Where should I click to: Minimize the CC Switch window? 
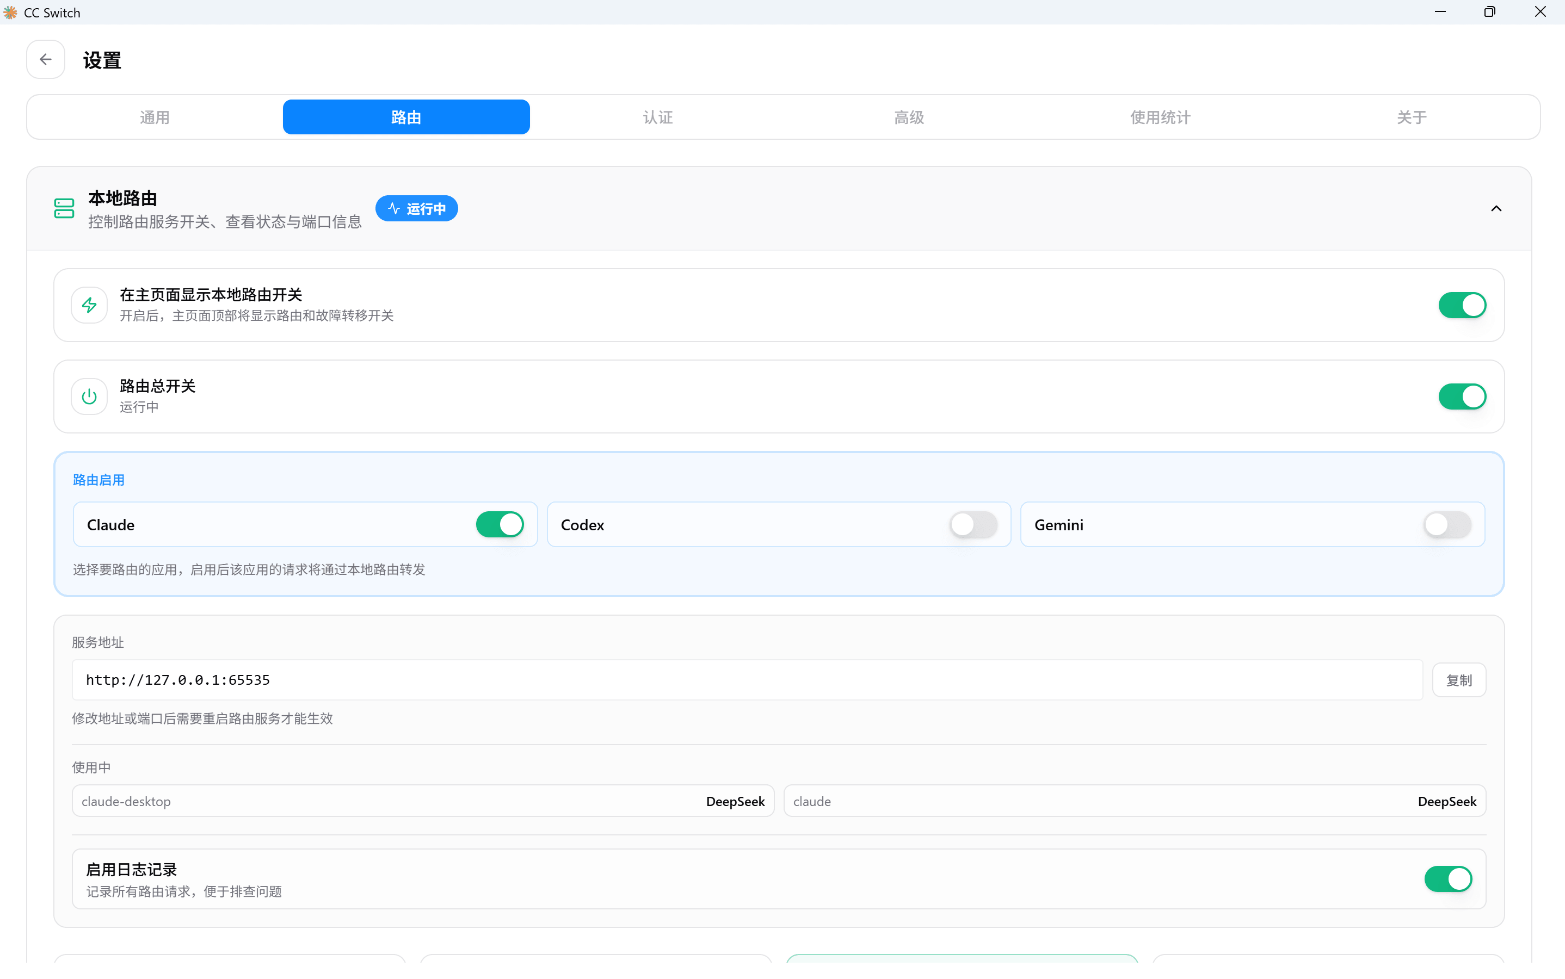[x=1440, y=13]
